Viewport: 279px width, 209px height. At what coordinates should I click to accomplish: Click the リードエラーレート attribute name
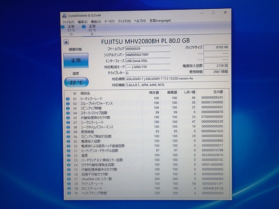[x=91, y=99]
